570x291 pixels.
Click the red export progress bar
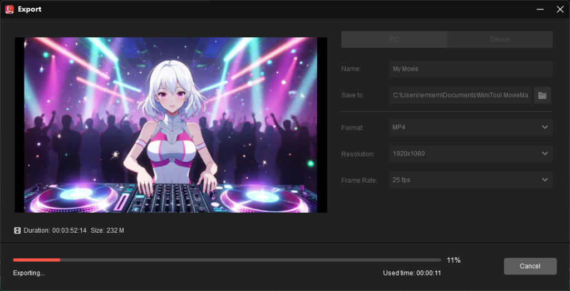point(37,260)
